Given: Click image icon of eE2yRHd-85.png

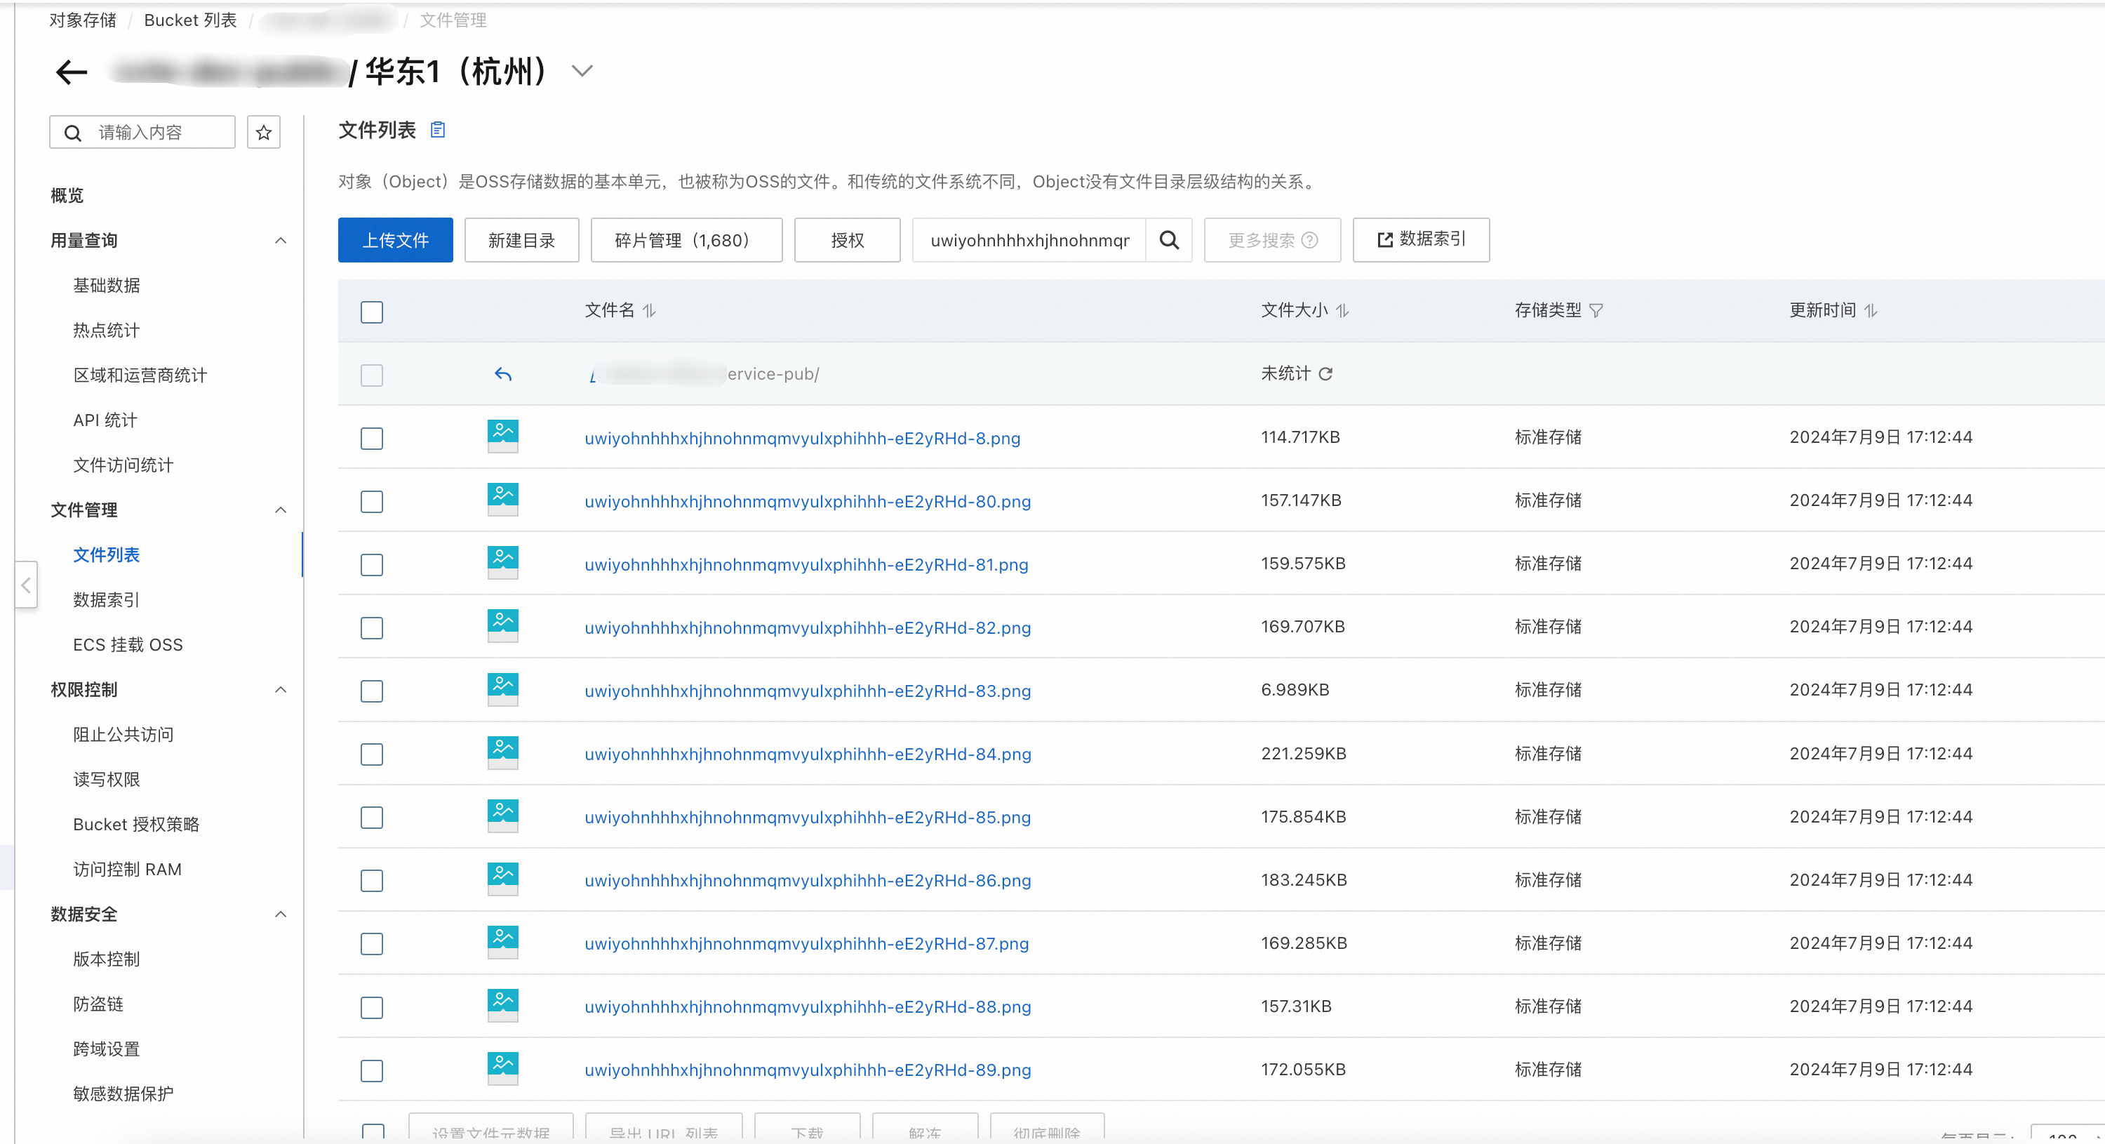Looking at the screenshot, I should pos(502,816).
